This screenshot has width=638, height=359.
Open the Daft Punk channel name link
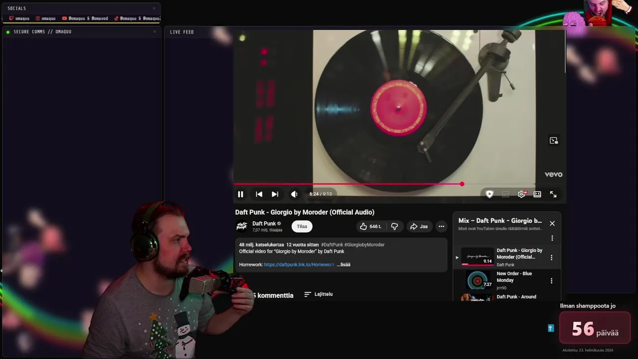click(x=264, y=223)
